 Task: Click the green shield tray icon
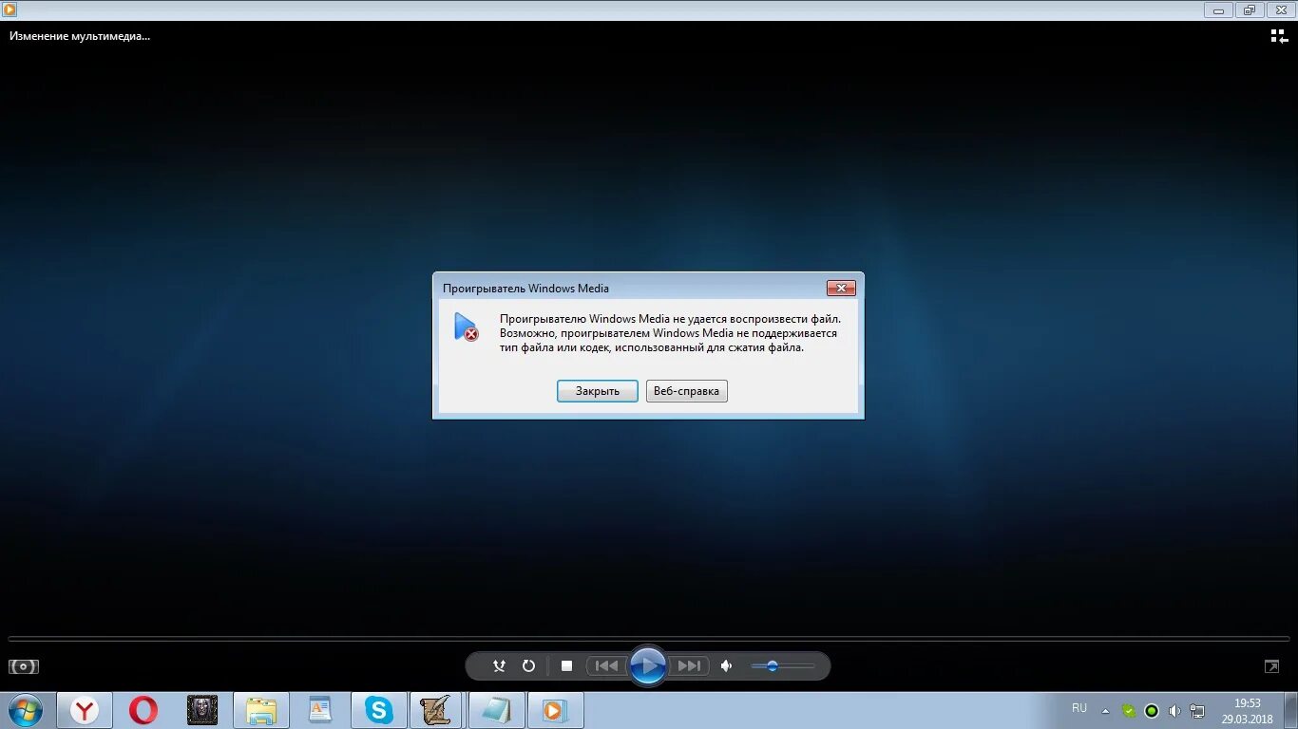pos(1129,710)
